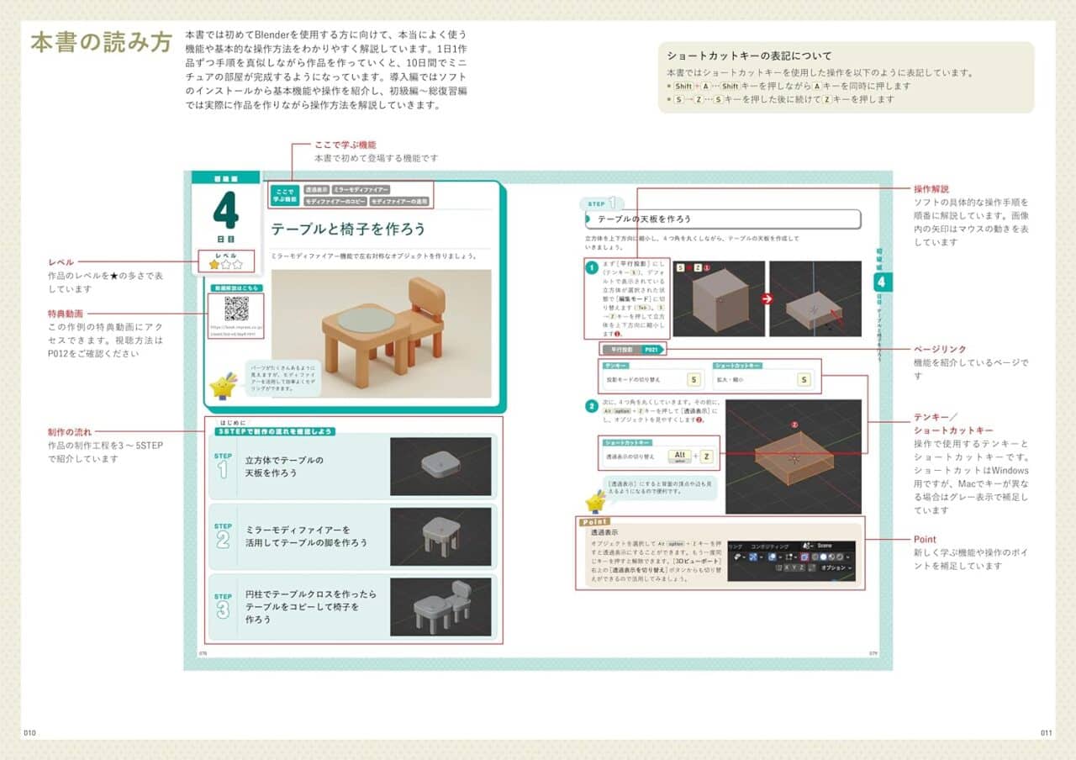Image resolution: width=1076 pixels, height=760 pixels.
Task: Open the 平行投影 P021 page link
Action: click(630, 349)
